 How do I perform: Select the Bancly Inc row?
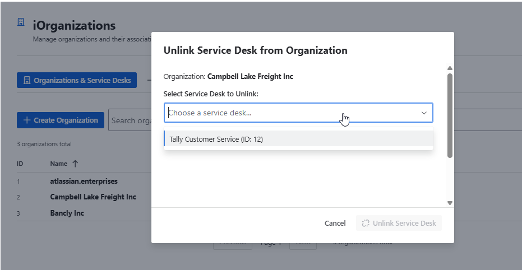pos(84,213)
